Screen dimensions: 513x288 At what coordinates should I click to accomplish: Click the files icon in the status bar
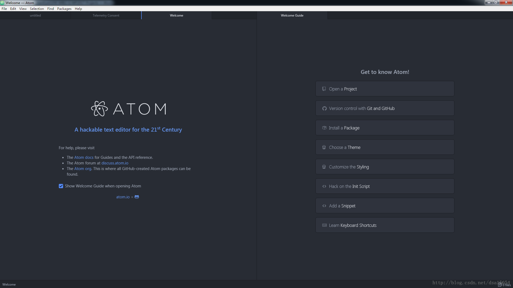point(499,285)
